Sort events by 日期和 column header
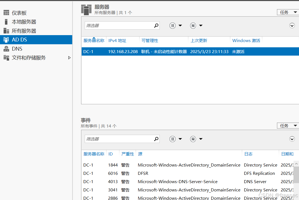 pyautogui.click(x=287, y=154)
